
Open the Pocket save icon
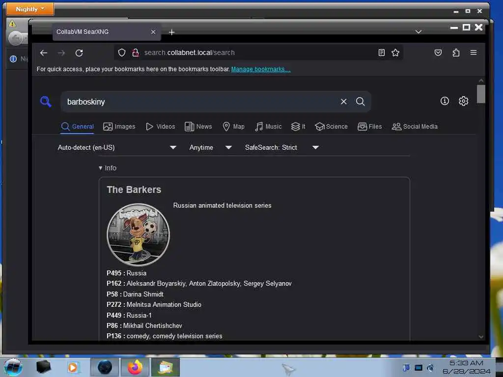point(438,53)
